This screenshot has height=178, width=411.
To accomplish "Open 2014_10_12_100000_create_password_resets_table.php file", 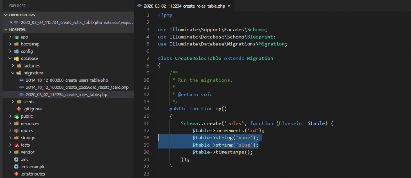I will pos(77,87).
